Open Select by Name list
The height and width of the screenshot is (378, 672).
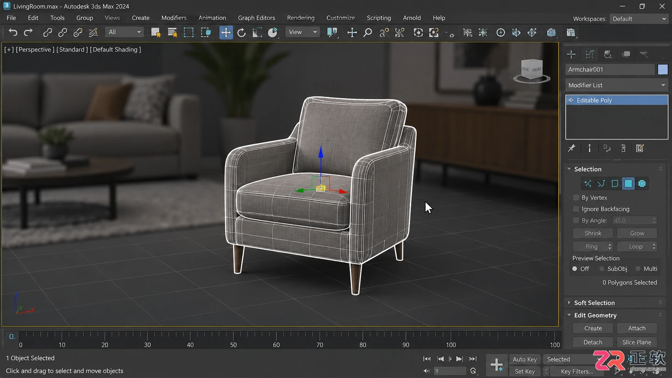tap(172, 32)
